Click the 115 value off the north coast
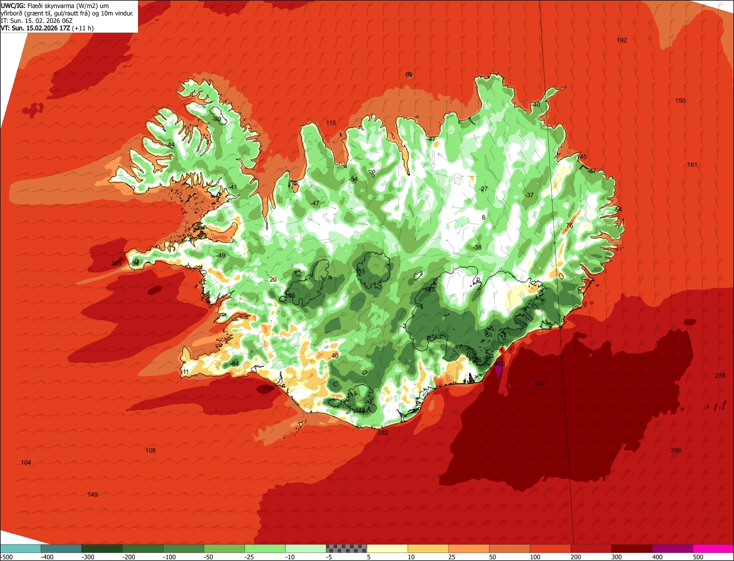Screen dimensions: 734x561 click(331, 123)
